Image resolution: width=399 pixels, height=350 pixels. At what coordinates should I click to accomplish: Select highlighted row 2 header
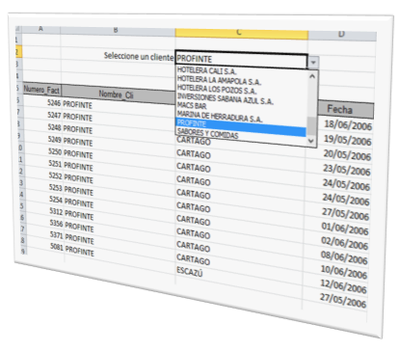point(18,52)
